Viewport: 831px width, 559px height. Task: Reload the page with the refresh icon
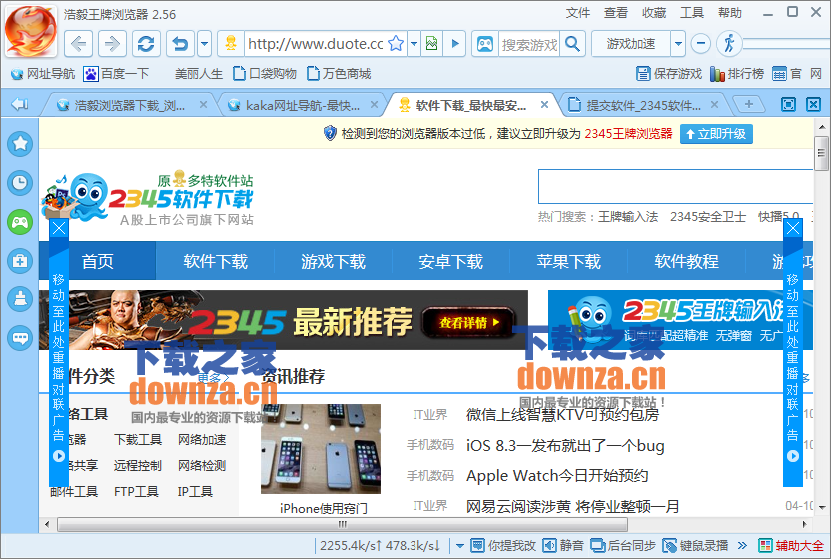(146, 44)
